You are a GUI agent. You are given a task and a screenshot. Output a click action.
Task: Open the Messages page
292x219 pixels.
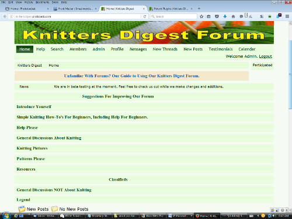click(138, 49)
